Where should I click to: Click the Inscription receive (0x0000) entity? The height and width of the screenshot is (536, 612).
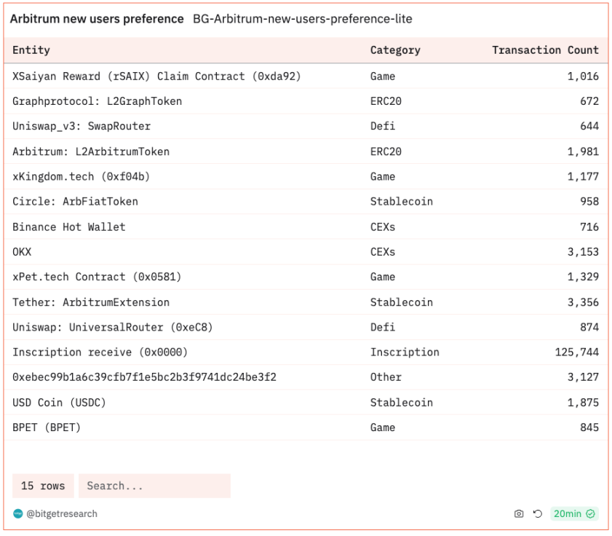click(x=100, y=352)
